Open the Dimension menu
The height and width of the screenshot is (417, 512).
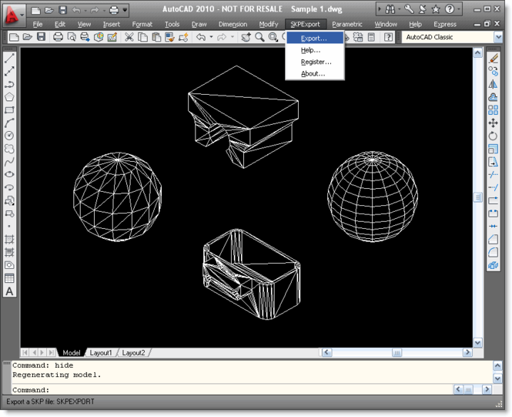pyautogui.click(x=233, y=24)
